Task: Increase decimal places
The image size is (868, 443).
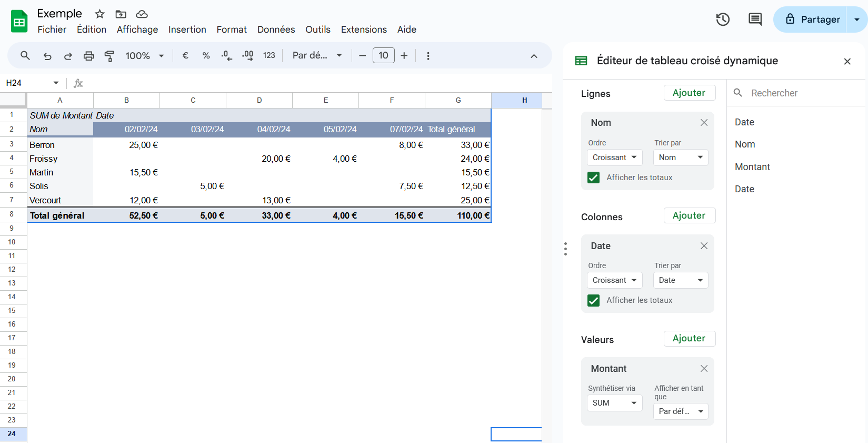Action: coord(247,55)
